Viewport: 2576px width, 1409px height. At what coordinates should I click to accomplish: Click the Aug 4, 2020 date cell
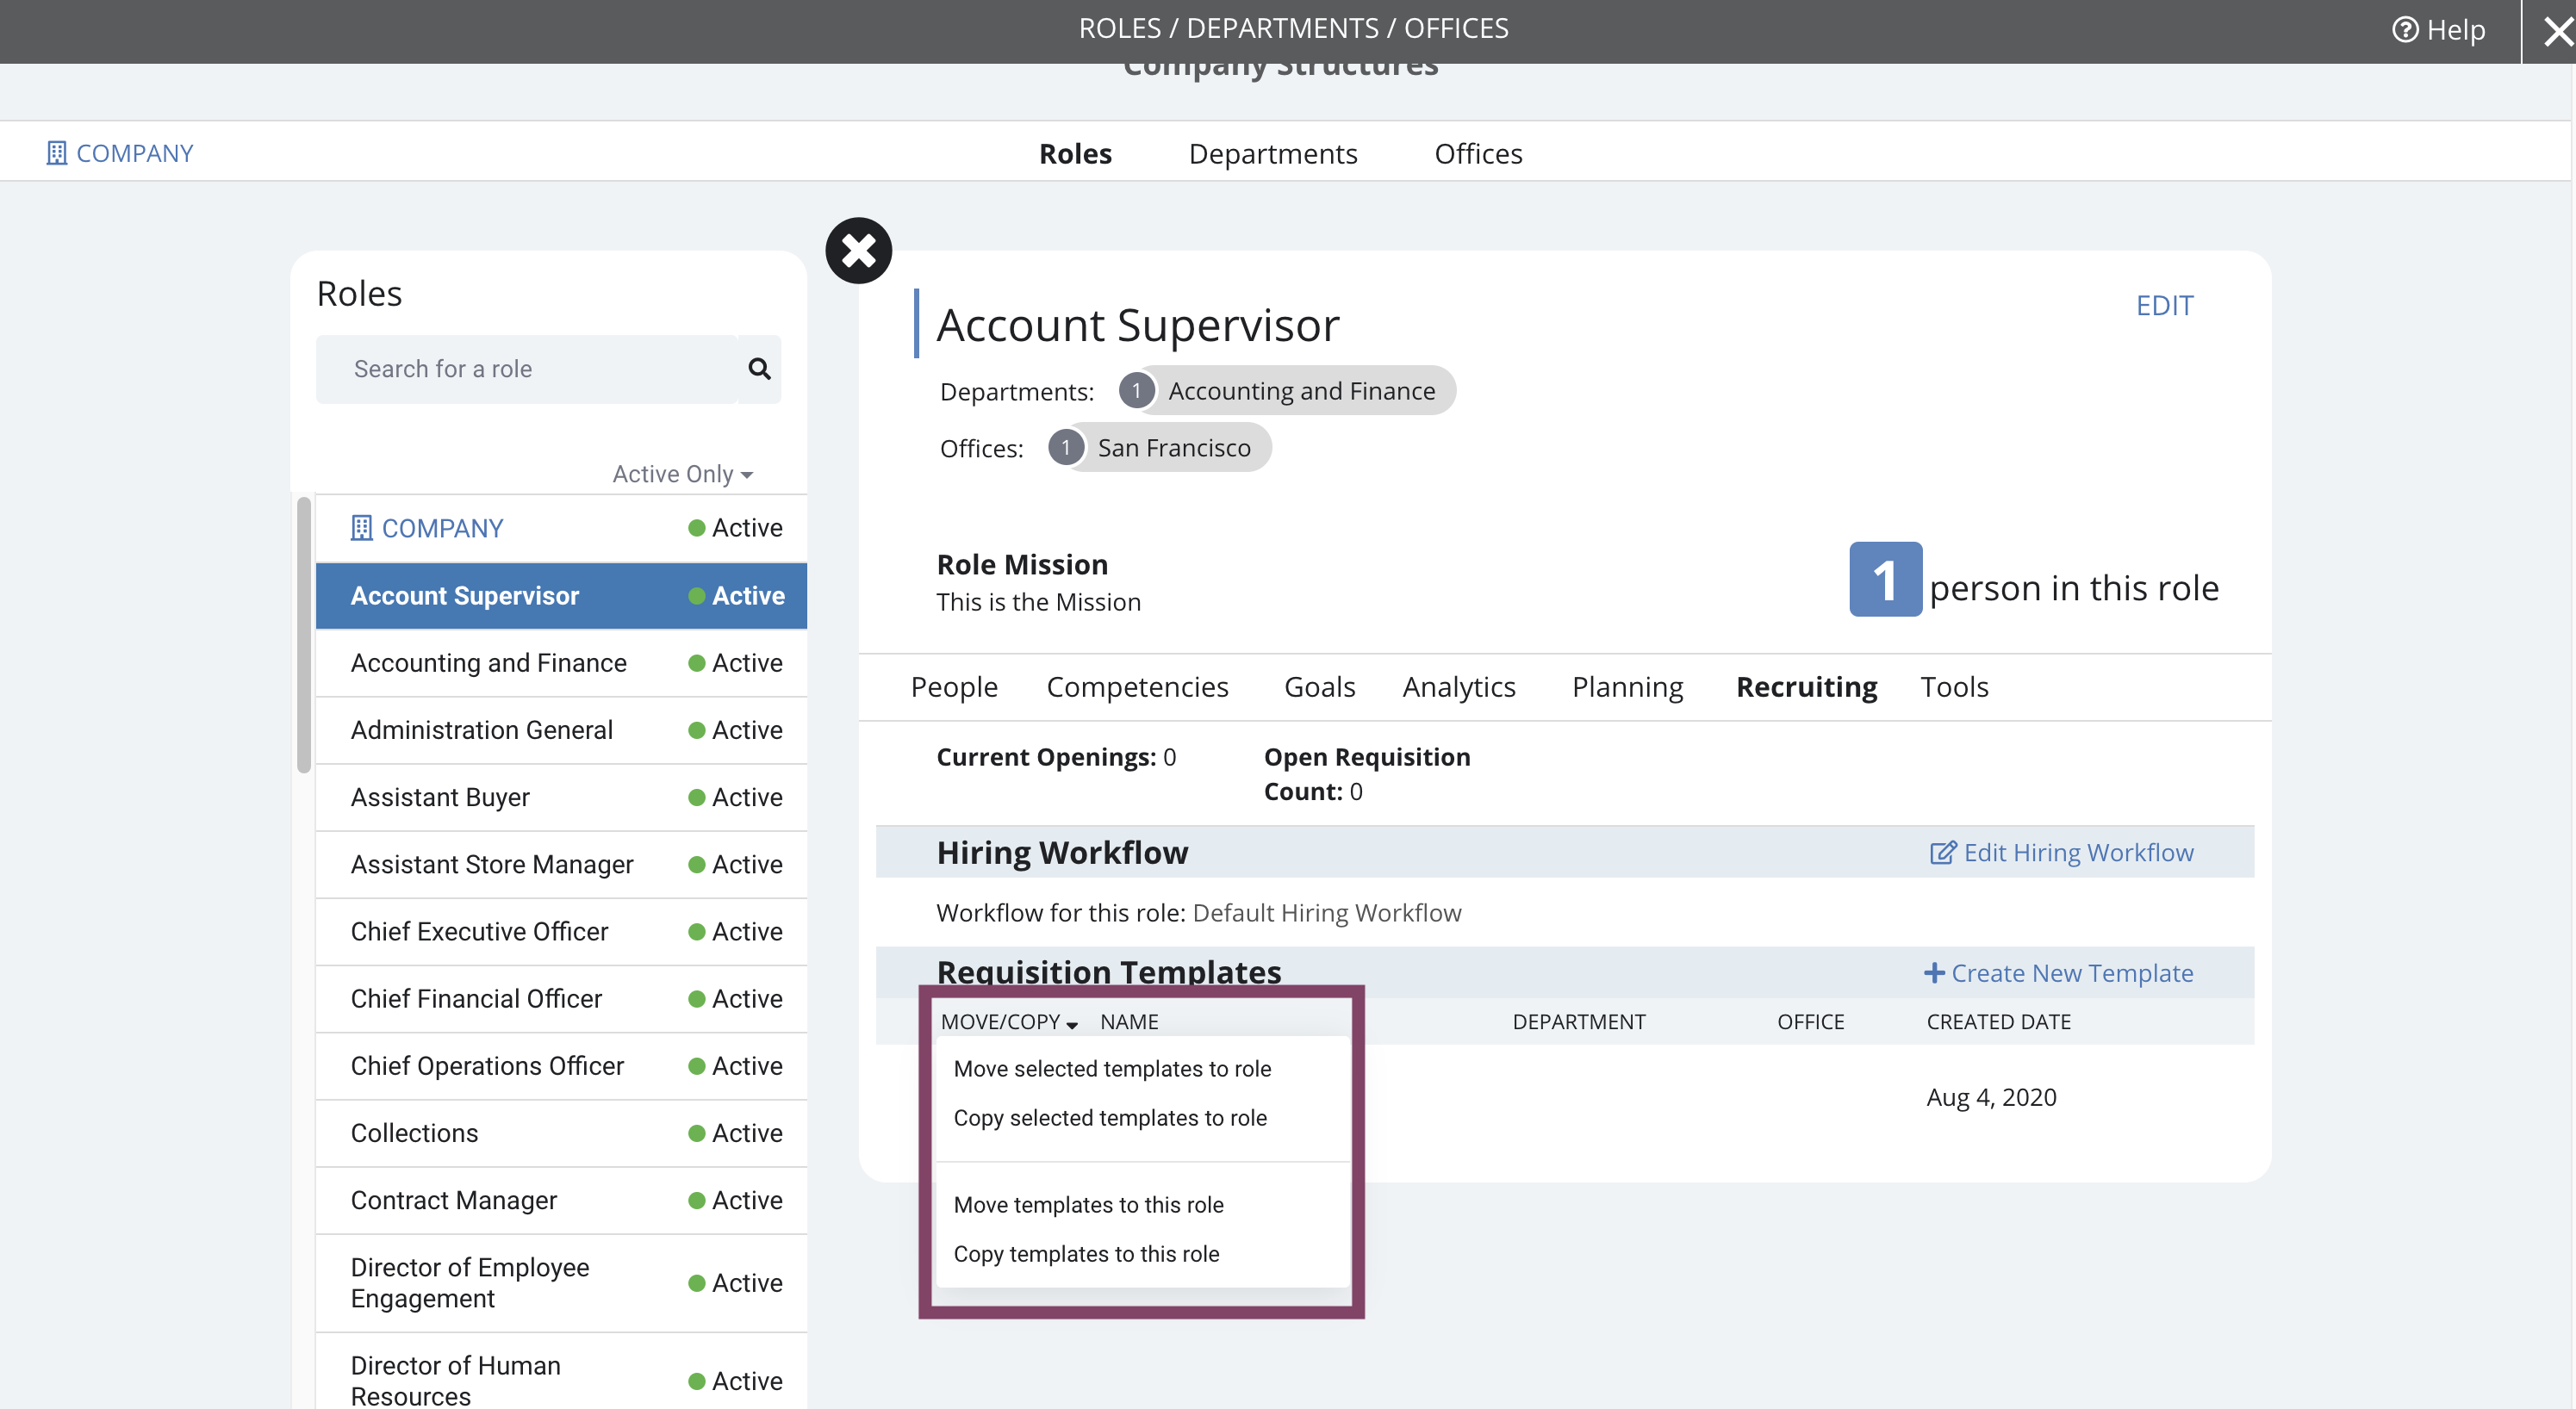1991,1097
